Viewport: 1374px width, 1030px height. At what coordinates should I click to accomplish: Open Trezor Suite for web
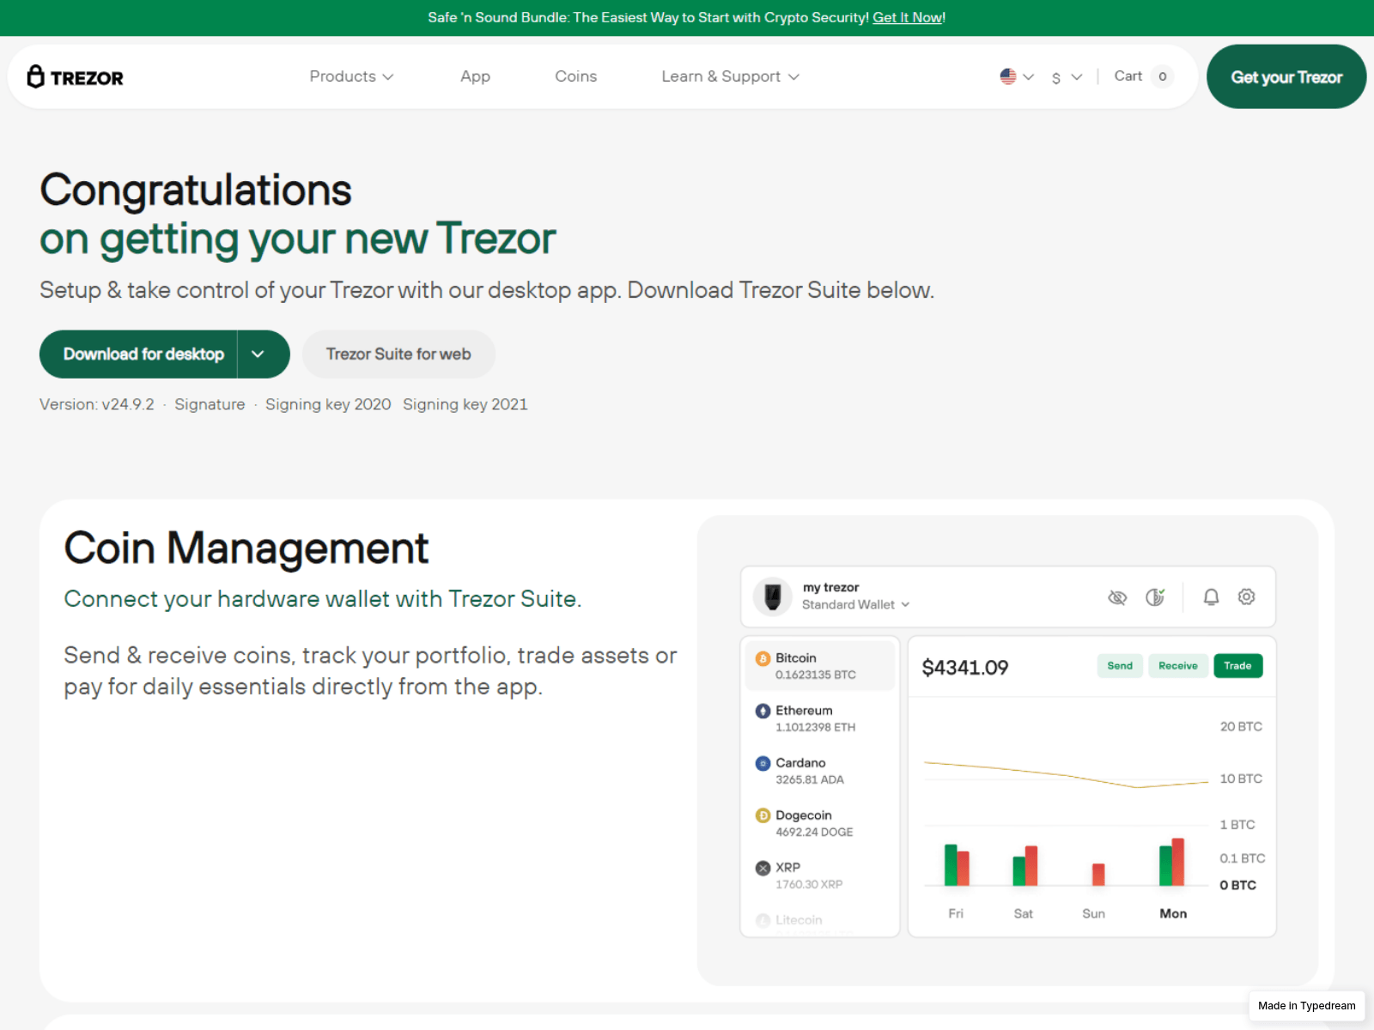point(398,354)
